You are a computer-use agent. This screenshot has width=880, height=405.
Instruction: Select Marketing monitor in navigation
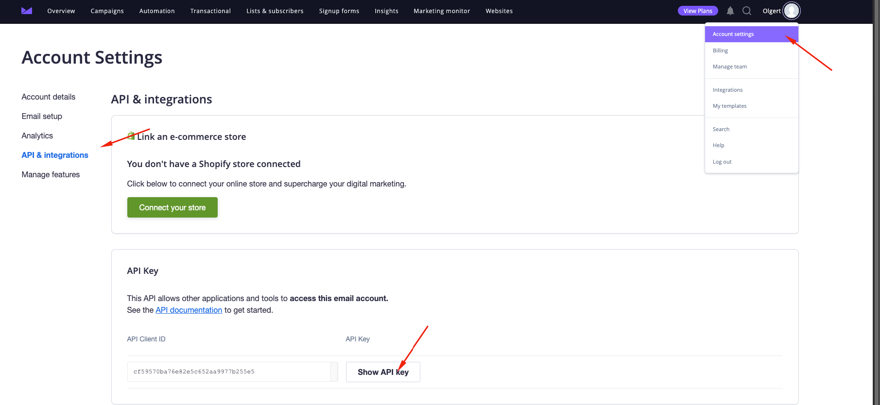(x=442, y=11)
